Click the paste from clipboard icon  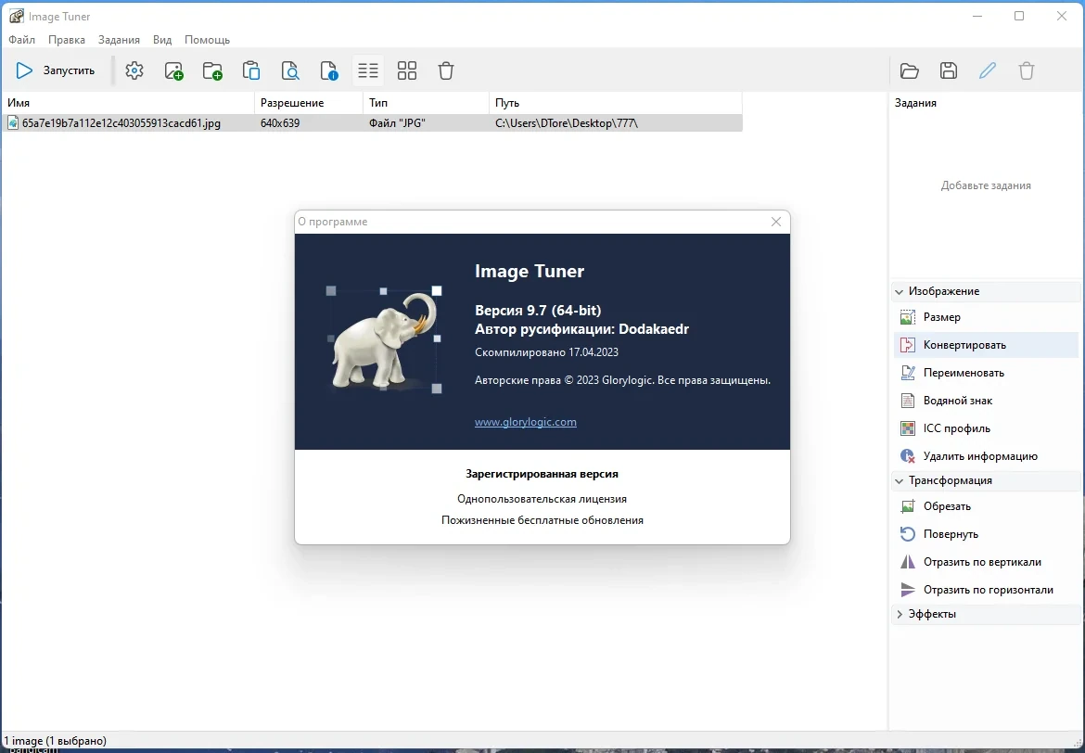click(251, 70)
